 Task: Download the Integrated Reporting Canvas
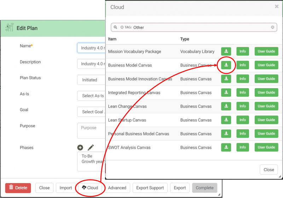tap(226, 92)
